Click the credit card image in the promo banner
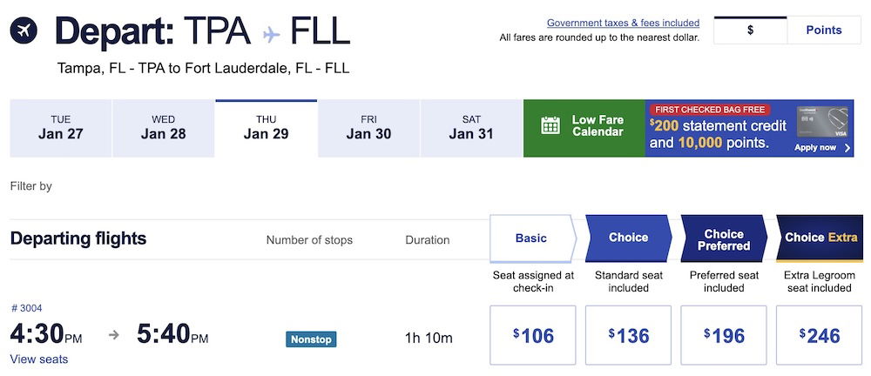The image size is (871, 376). point(822,120)
